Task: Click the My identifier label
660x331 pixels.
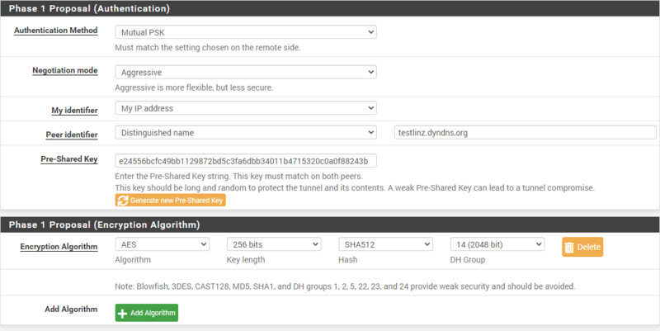Action: (x=74, y=110)
